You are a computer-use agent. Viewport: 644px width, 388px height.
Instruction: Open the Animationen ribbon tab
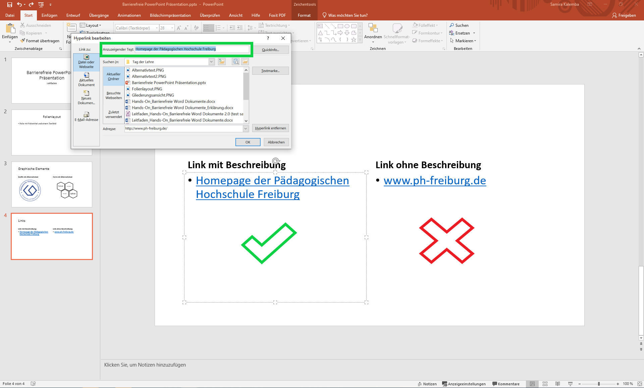click(129, 15)
